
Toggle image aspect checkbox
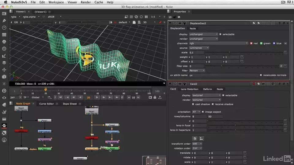point(203,112)
